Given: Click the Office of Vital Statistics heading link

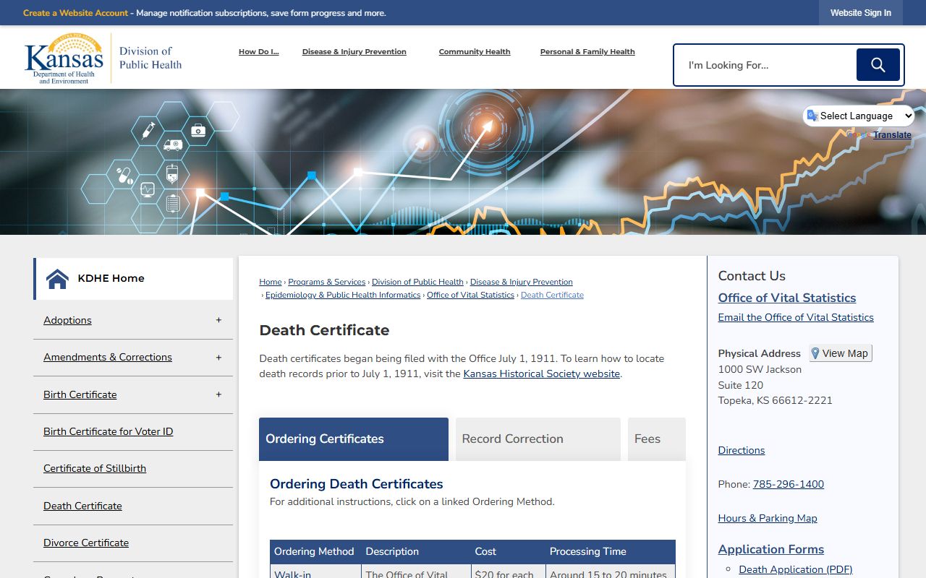Looking at the screenshot, I should point(787,298).
